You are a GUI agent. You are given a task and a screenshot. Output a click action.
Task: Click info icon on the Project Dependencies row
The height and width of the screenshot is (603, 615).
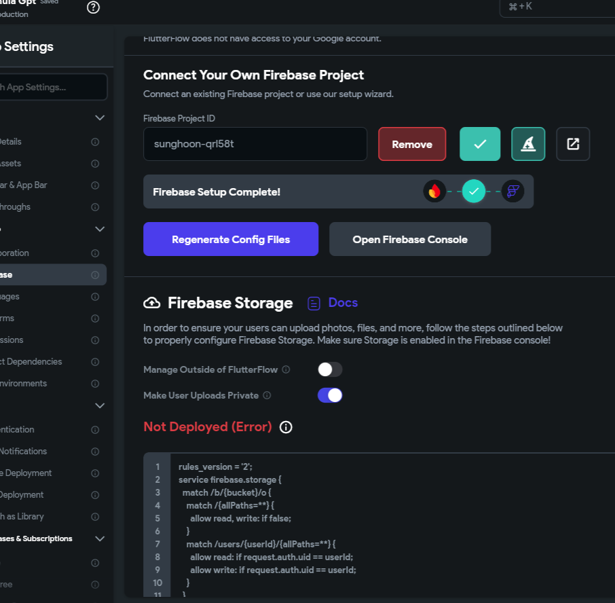pos(95,362)
